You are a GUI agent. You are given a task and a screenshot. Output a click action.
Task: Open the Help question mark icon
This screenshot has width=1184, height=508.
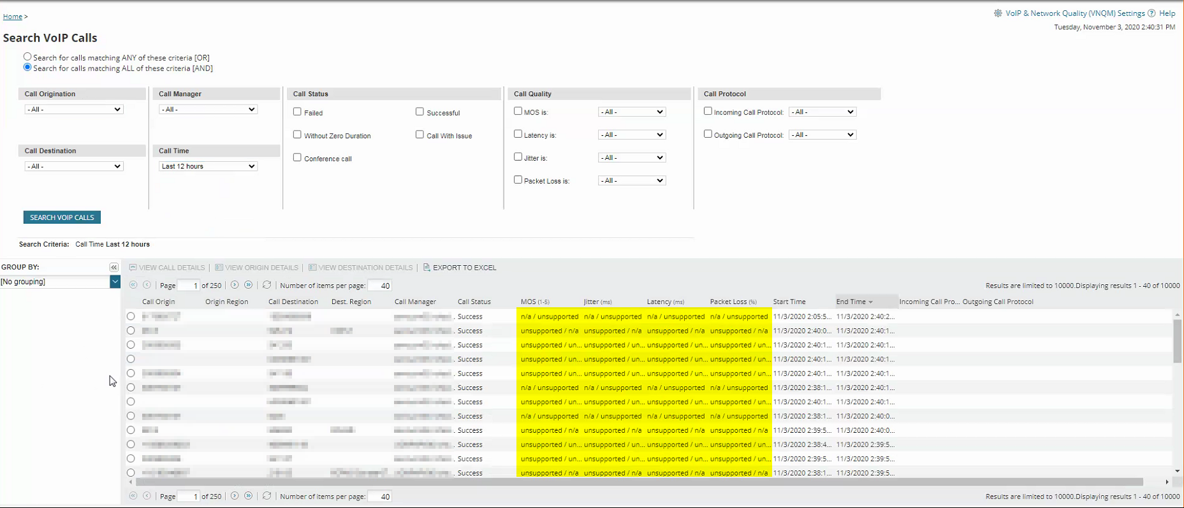(1151, 13)
